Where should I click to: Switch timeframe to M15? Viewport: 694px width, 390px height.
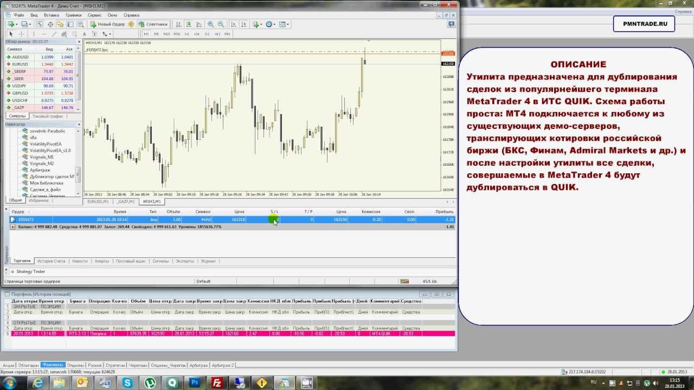coord(166,34)
